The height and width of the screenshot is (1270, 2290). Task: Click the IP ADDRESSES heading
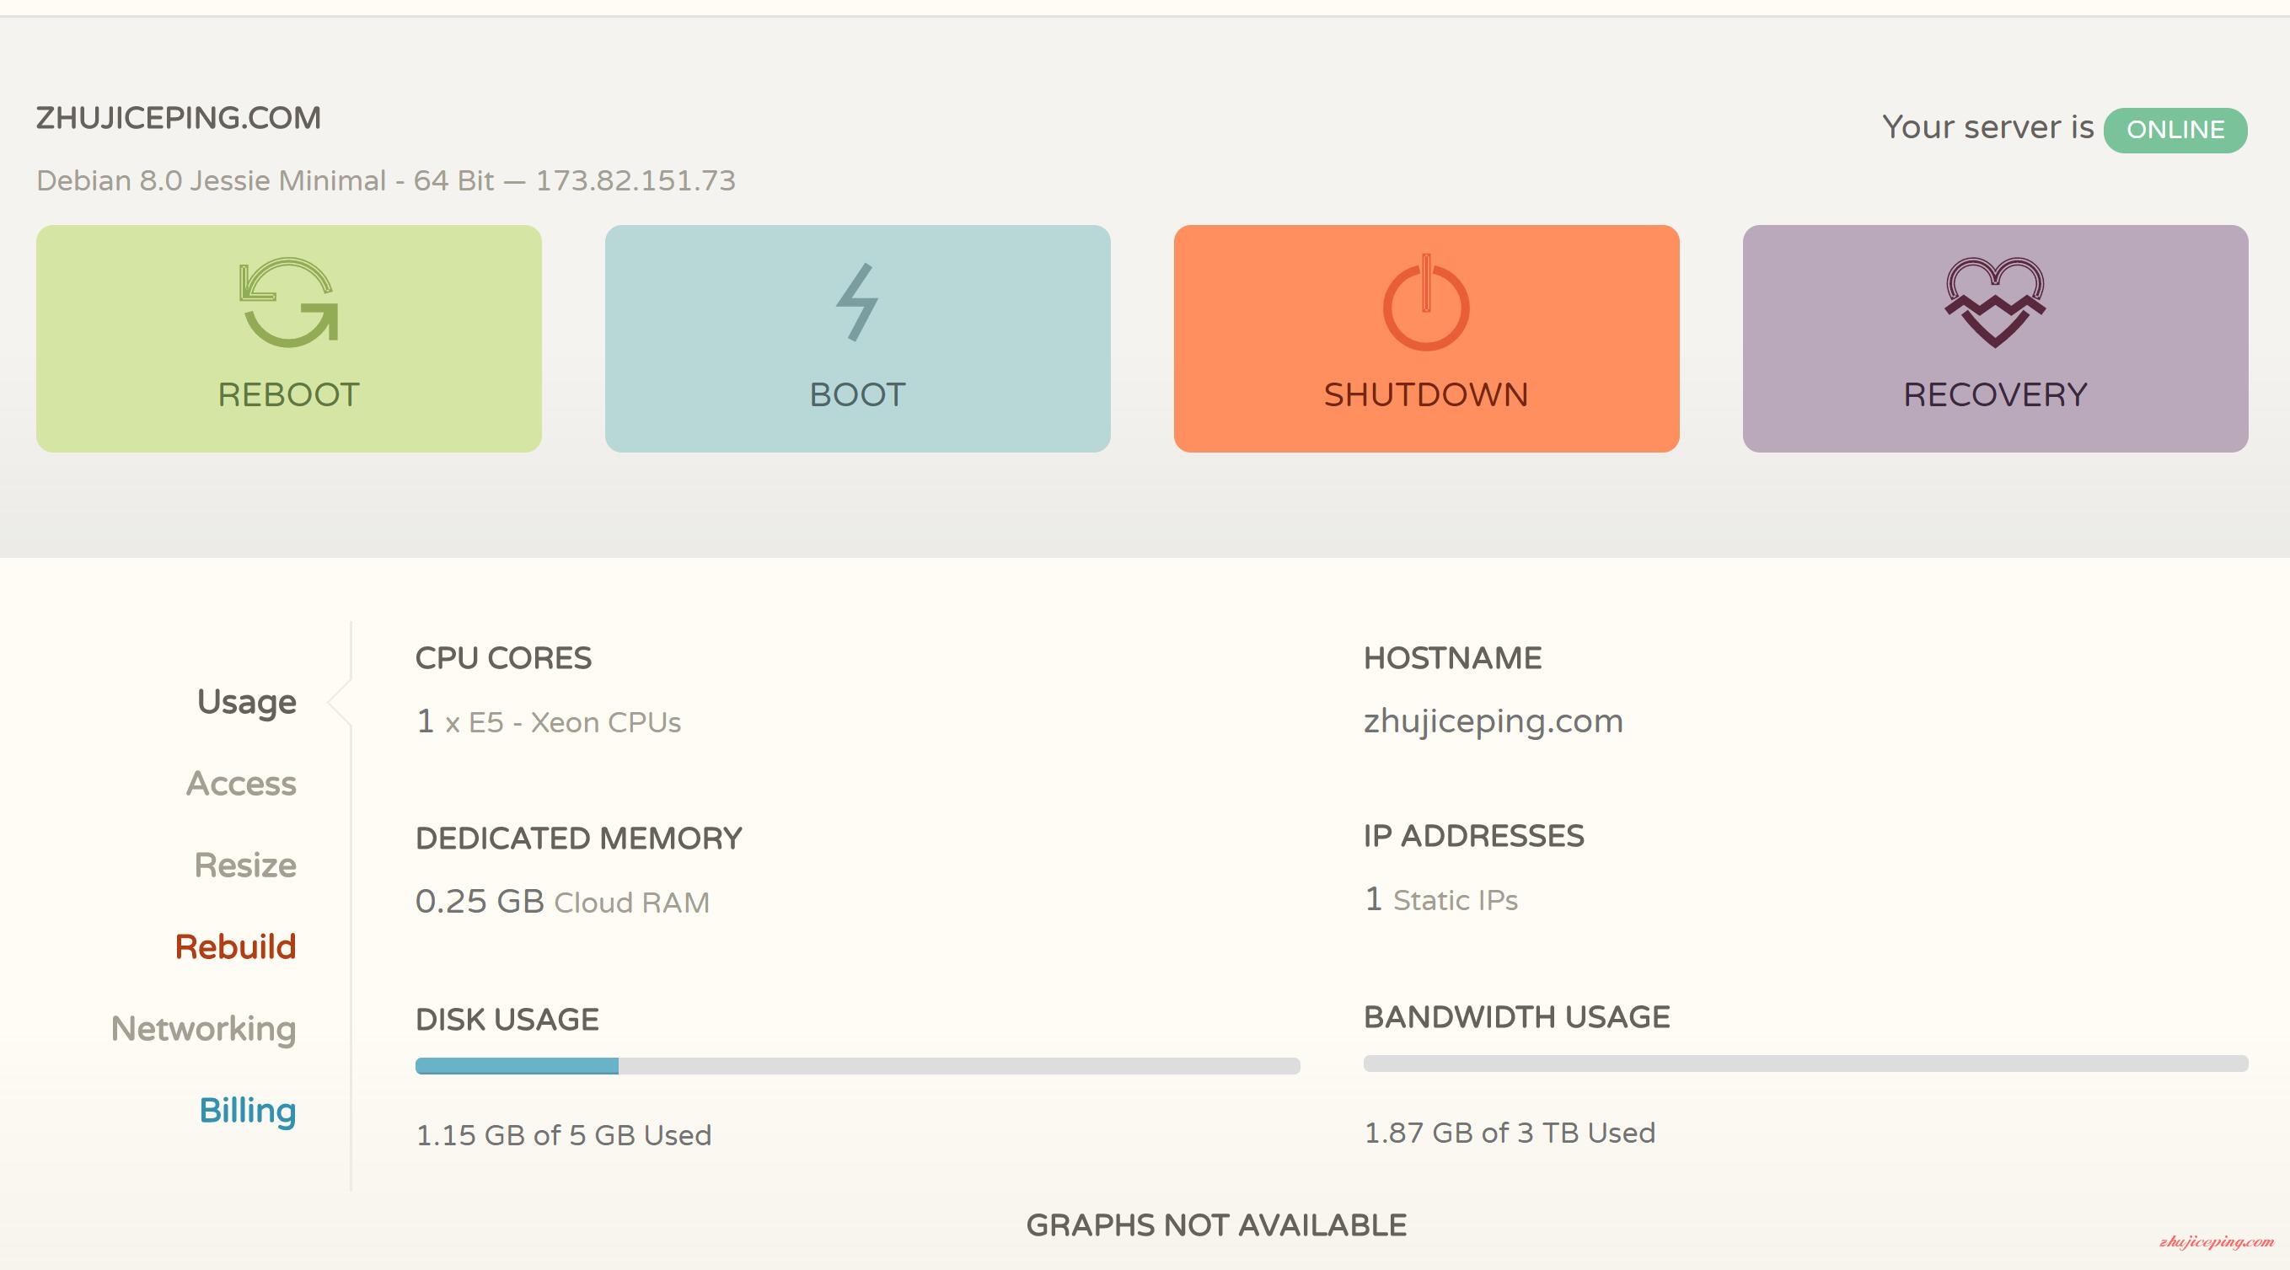(x=1474, y=835)
